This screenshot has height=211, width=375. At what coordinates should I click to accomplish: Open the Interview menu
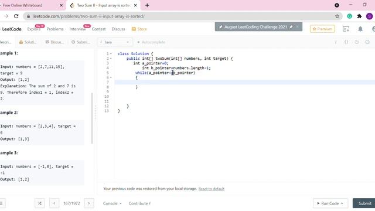pos(77,29)
